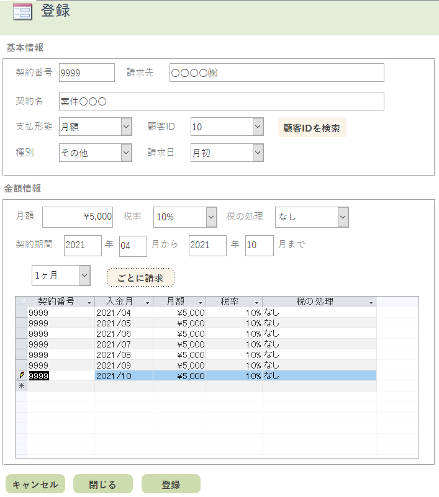The width and height of the screenshot is (439, 497).
Task: Click the ごとに請求 button
Action: [140, 278]
